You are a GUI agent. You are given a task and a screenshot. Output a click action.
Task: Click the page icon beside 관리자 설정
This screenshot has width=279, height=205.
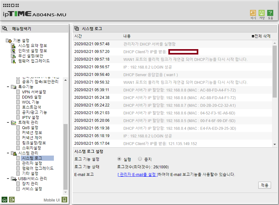pos(18,163)
